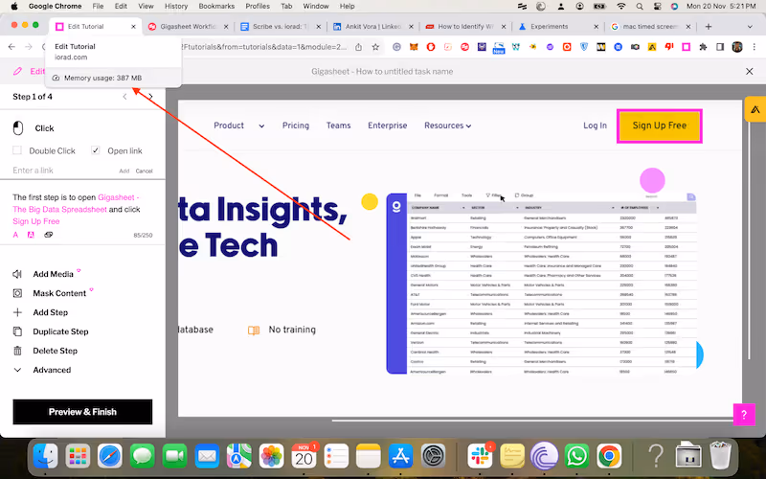Viewport: 766px width, 479px height.
Task: Open macOS Control Center icon
Action: [658, 7]
